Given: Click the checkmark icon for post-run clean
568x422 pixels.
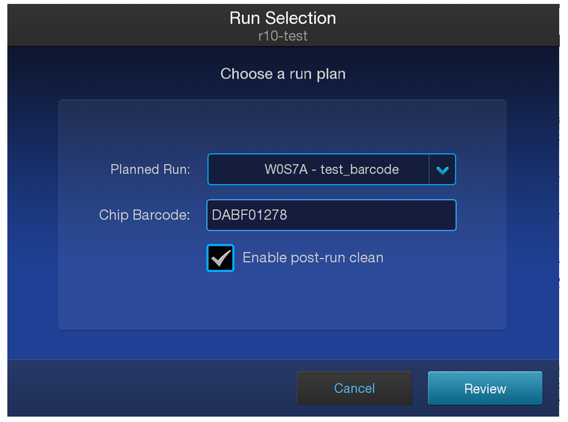Looking at the screenshot, I should [x=220, y=258].
